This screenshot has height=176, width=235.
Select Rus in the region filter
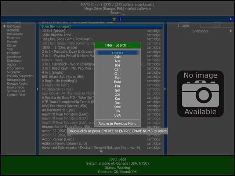[x=117, y=103]
